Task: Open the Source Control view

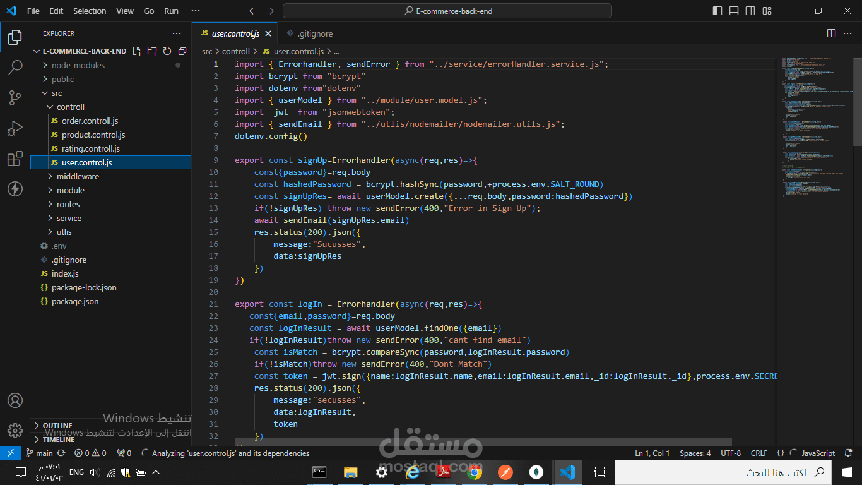Action: click(x=15, y=98)
